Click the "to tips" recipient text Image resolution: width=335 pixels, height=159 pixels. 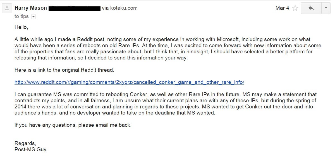click(x=21, y=17)
